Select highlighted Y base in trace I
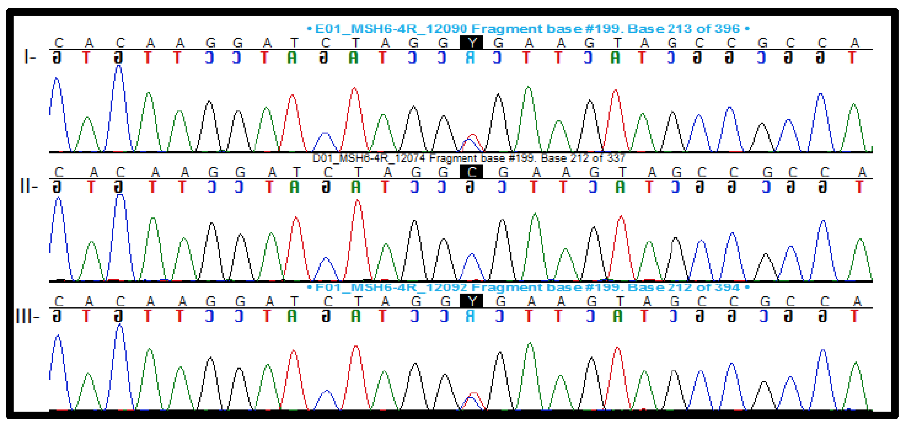Image resolution: width=906 pixels, height=429 pixels. click(x=471, y=43)
